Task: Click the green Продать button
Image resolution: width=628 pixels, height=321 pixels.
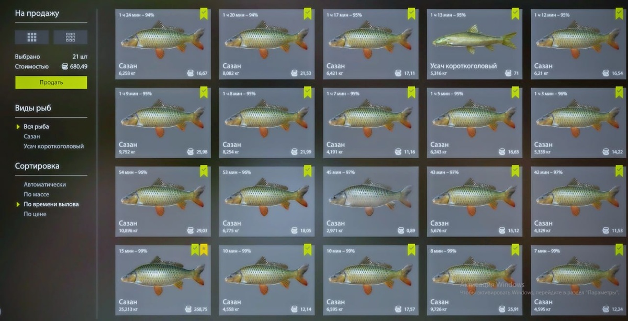Action: [51, 82]
